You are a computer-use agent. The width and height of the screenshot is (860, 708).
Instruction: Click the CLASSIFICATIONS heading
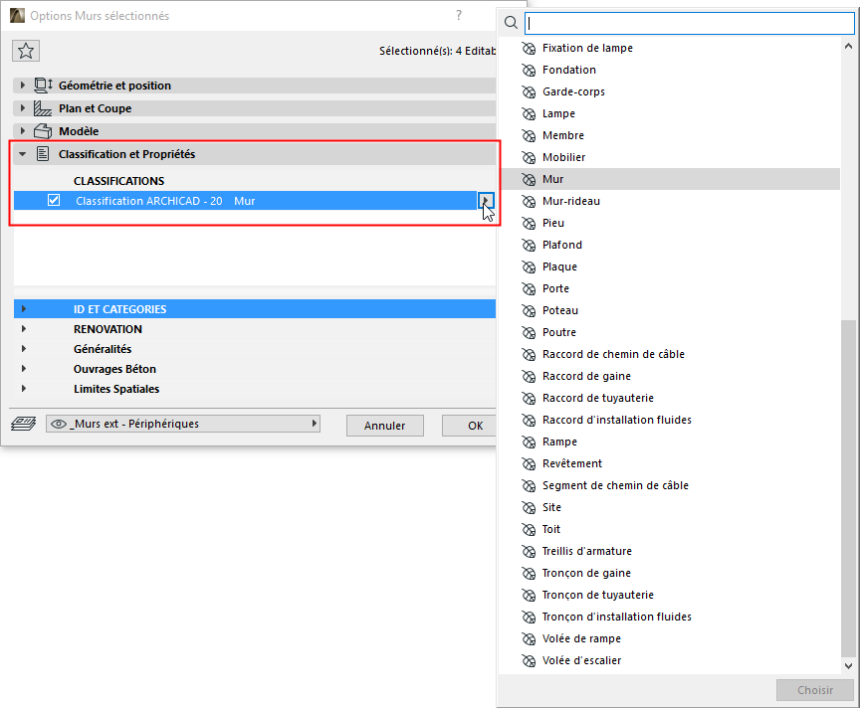point(119,181)
